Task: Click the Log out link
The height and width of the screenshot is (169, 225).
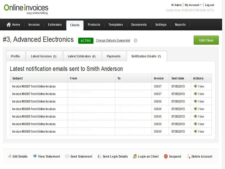Action: point(210,5)
